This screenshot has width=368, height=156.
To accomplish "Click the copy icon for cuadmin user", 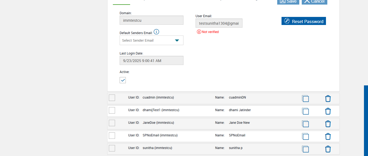I will click(305, 99).
